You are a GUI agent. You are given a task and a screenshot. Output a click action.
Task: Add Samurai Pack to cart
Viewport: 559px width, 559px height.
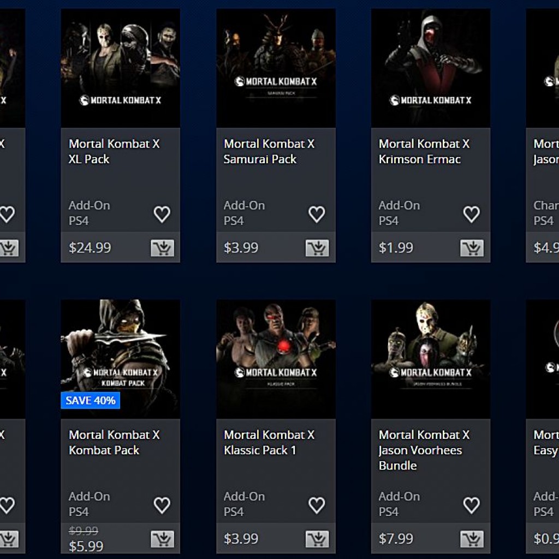(317, 248)
